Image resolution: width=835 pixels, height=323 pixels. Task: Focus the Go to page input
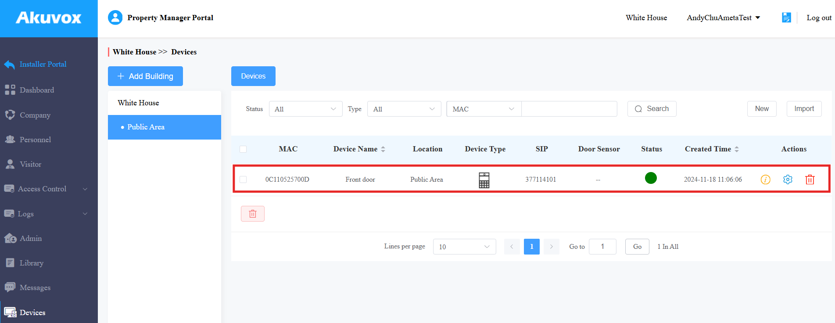click(x=602, y=247)
